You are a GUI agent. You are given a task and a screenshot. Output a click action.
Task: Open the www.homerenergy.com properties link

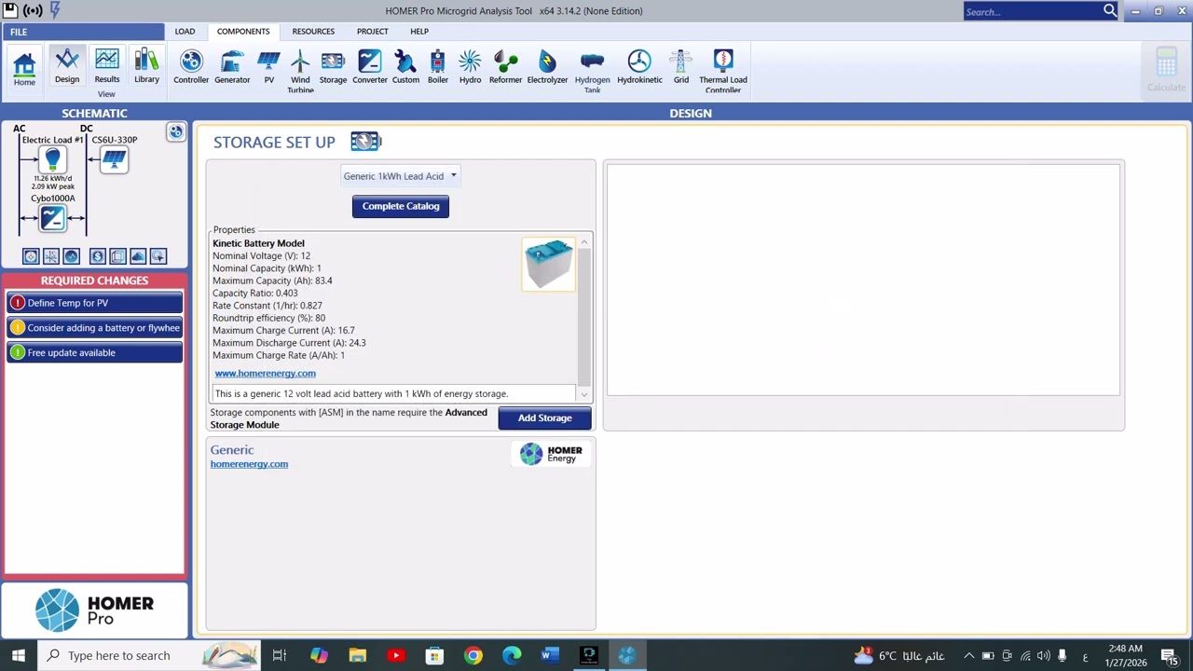(x=265, y=373)
